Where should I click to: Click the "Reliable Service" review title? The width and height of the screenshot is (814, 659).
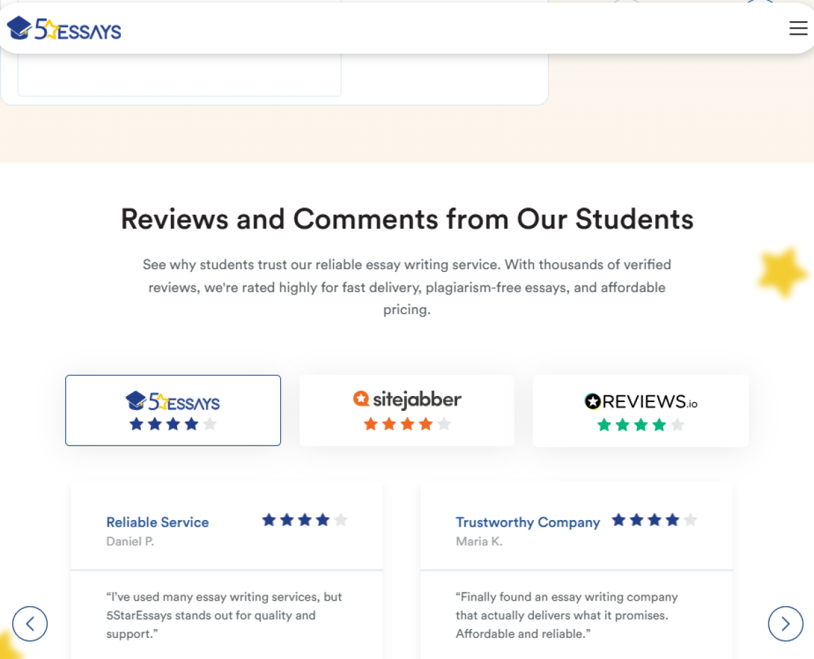157,522
